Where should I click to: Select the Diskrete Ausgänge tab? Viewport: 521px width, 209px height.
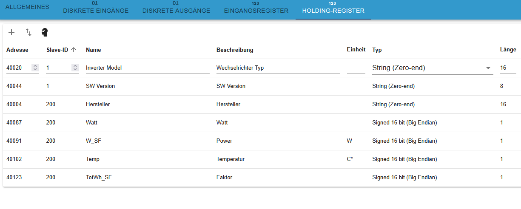(176, 10)
